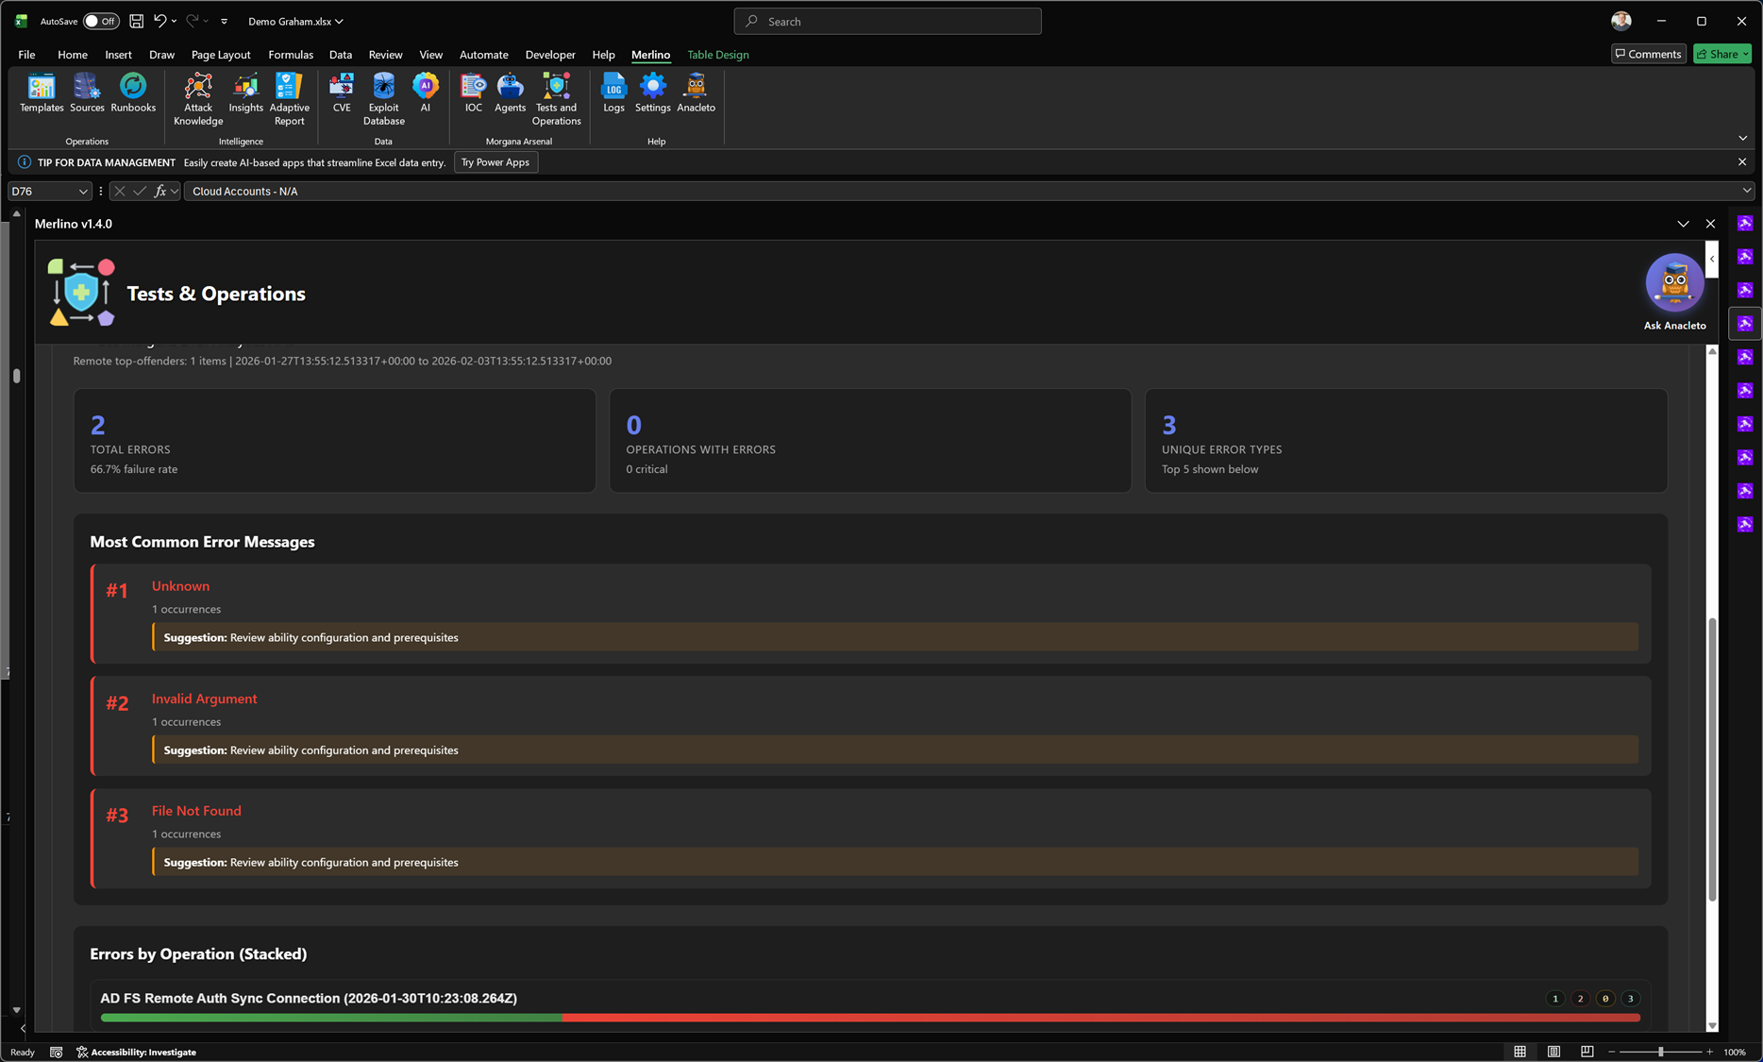View Logs from the Help group
Image resolution: width=1763 pixels, height=1062 pixels.
613,94
